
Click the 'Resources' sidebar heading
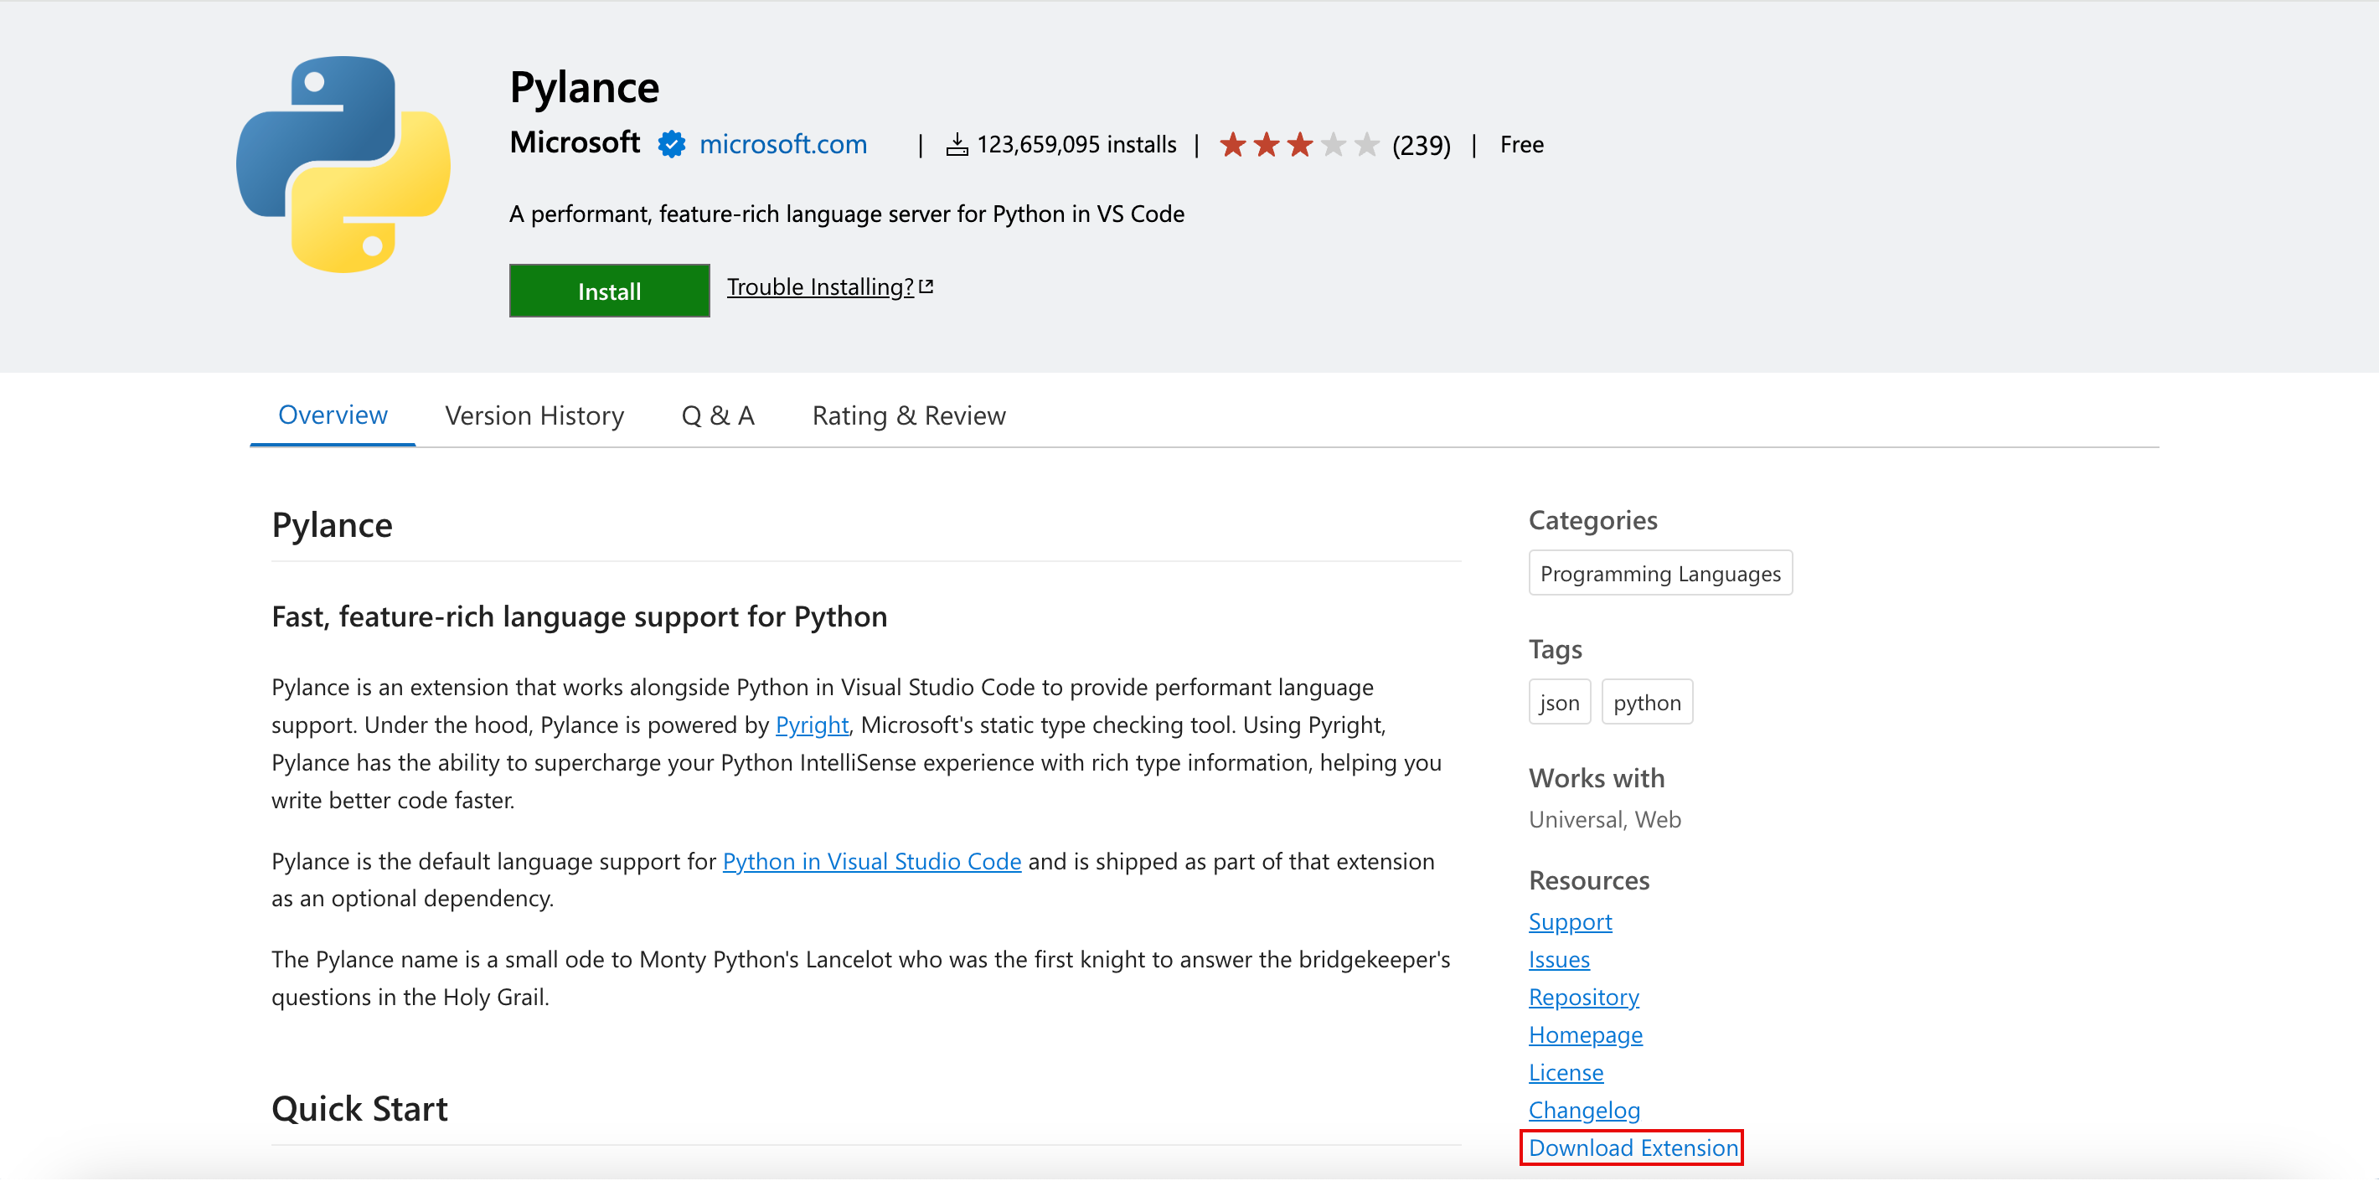(x=1588, y=882)
